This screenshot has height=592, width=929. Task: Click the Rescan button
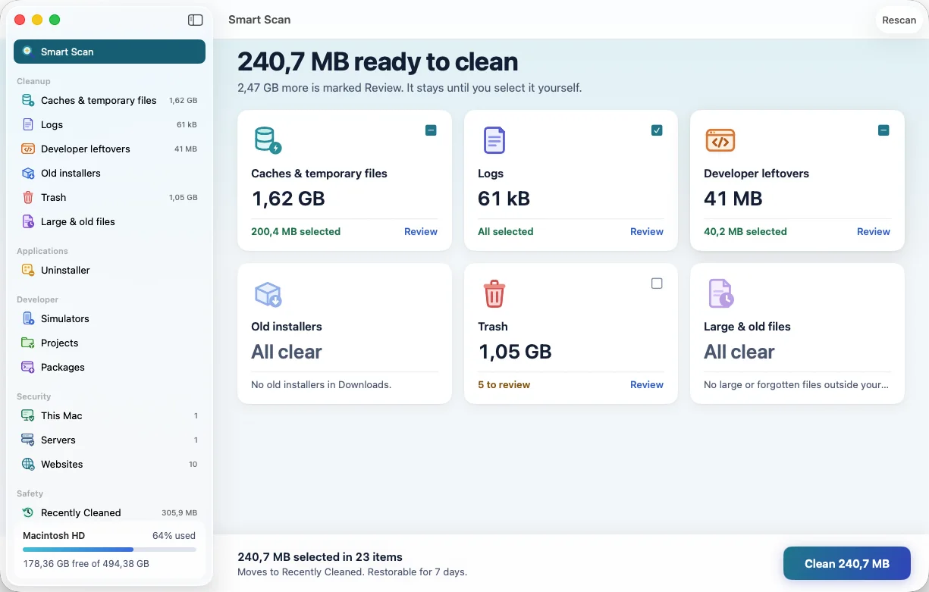[x=899, y=20]
